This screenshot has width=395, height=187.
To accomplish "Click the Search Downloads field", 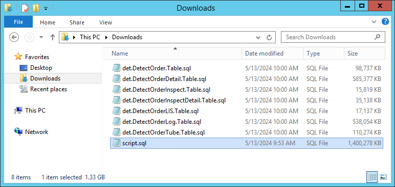I will 333,37.
